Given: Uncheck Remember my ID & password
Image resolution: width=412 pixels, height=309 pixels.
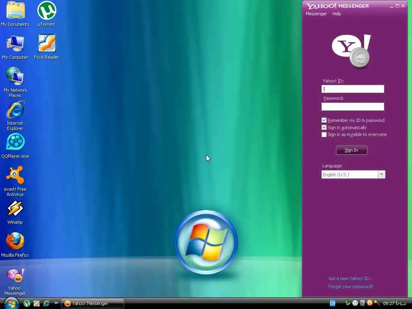Looking at the screenshot, I should [324, 120].
